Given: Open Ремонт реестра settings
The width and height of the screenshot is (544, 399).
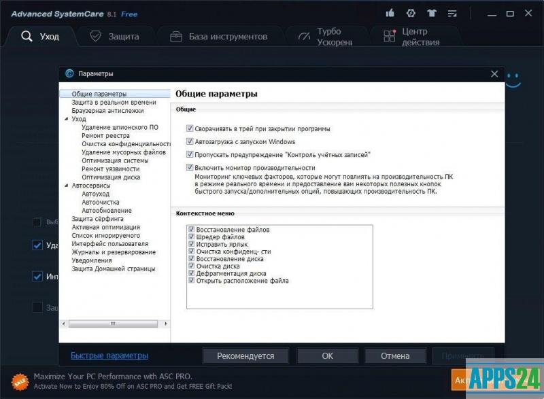Looking at the screenshot, I should point(106,135).
